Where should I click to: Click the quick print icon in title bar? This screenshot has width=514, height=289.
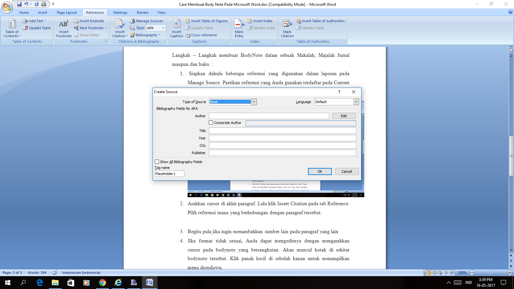(44, 4)
